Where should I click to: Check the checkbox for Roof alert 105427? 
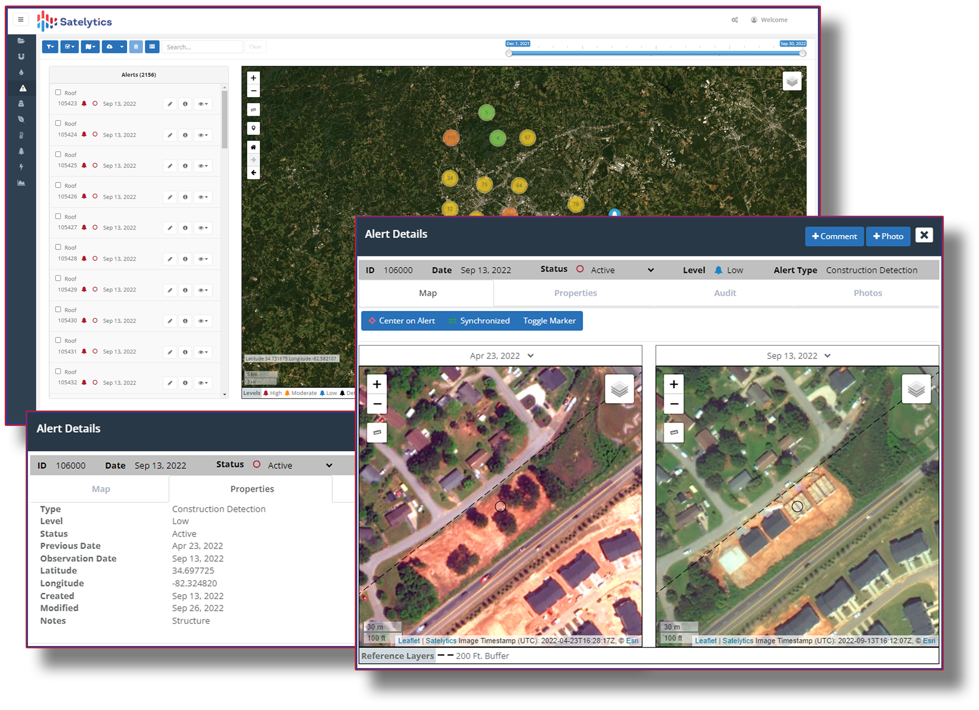point(58,216)
